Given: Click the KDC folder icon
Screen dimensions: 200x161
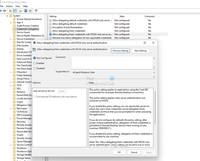Looking at the screenshot, I should (x=14, y=88).
